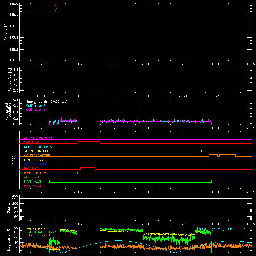
Task: Click the 05:30 label under Quality plot
Action: 112,224
